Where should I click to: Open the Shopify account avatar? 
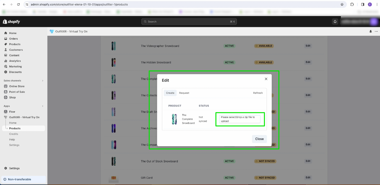(374, 21)
